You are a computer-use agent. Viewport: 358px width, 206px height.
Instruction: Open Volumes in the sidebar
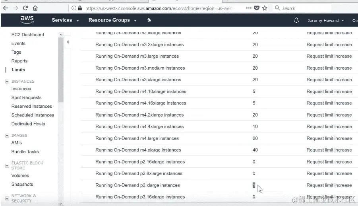20,176
